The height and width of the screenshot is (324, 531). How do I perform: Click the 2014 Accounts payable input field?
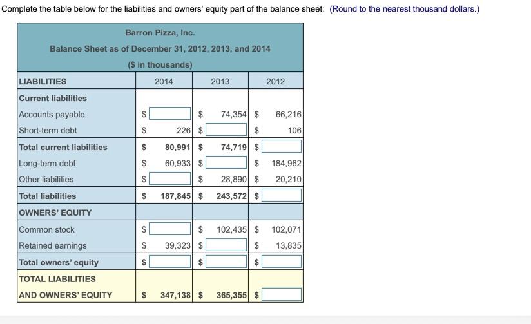click(x=169, y=113)
